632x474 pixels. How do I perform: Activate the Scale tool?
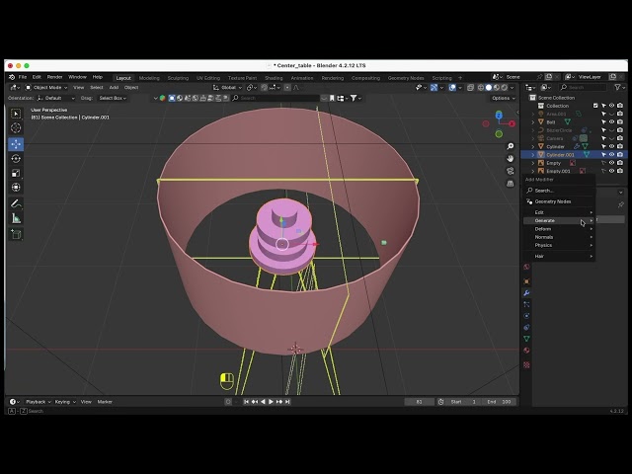click(16, 174)
